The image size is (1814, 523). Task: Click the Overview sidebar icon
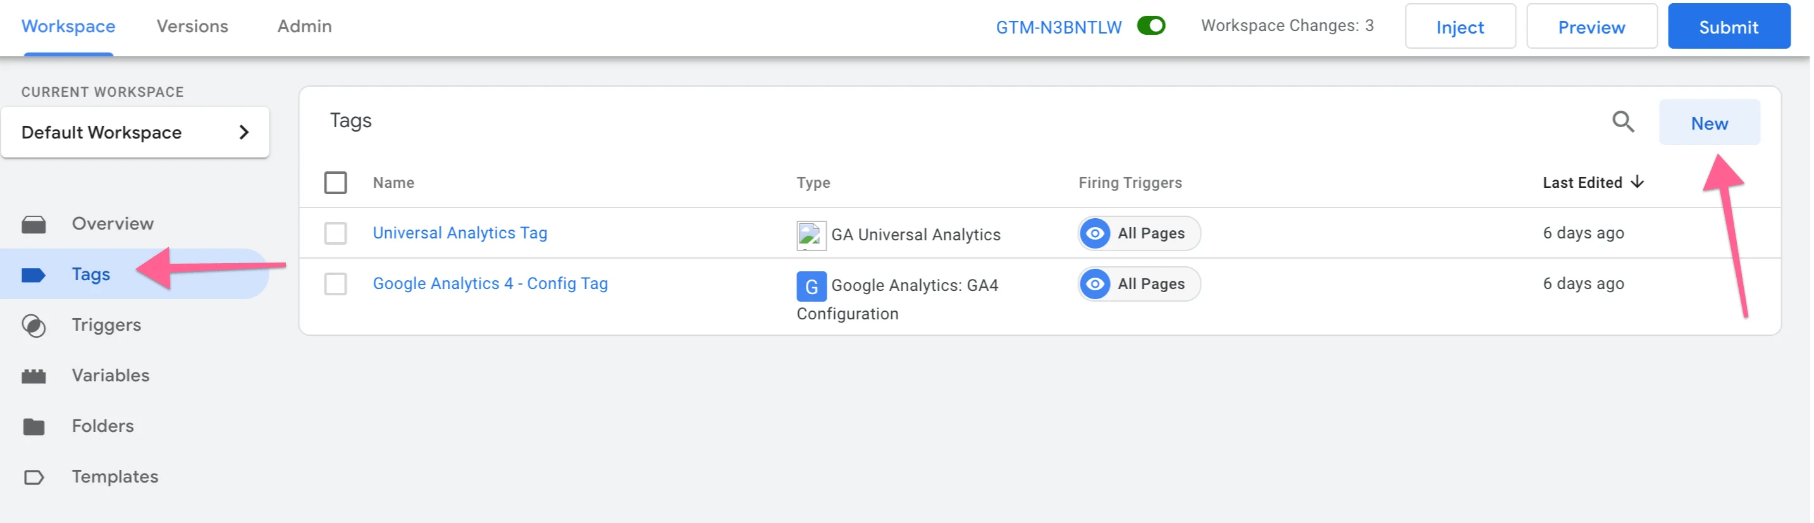click(34, 225)
